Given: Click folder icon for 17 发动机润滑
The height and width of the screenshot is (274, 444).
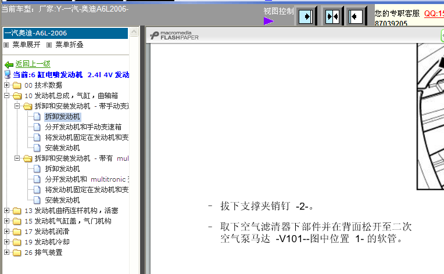Looking at the screenshot, I should click(x=17, y=232).
